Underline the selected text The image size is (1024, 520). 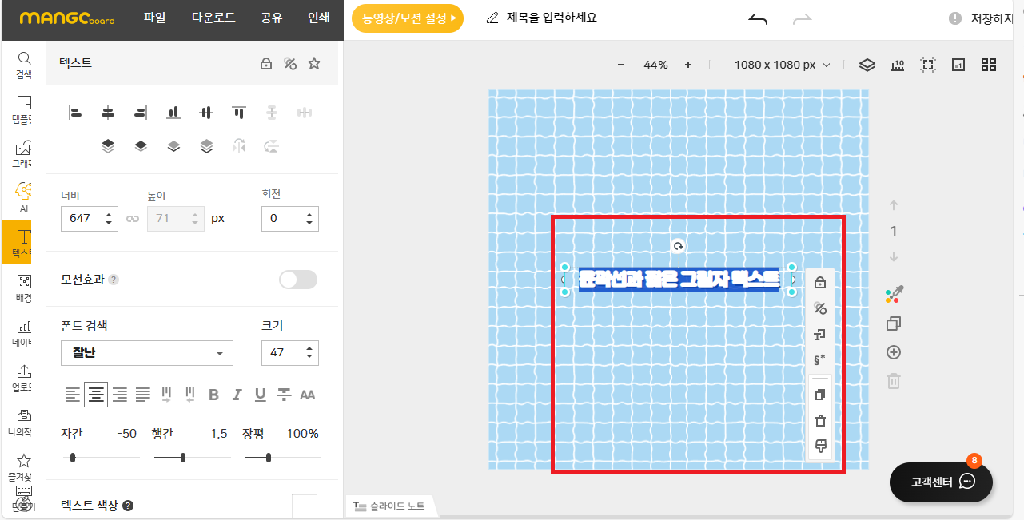pos(260,395)
